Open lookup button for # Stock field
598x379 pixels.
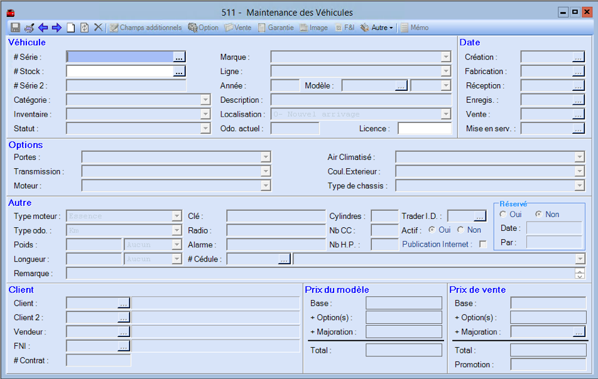point(179,72)
